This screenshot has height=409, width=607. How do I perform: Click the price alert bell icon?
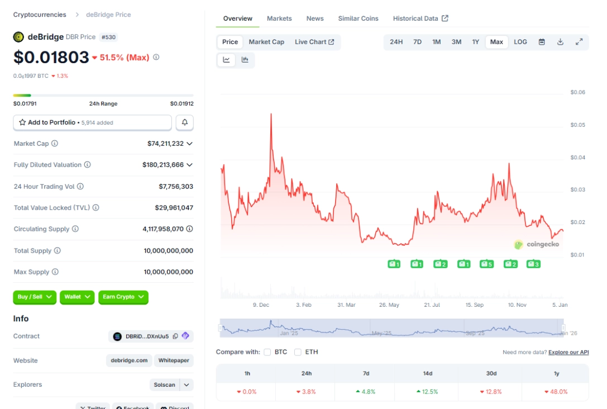(185, 122)
